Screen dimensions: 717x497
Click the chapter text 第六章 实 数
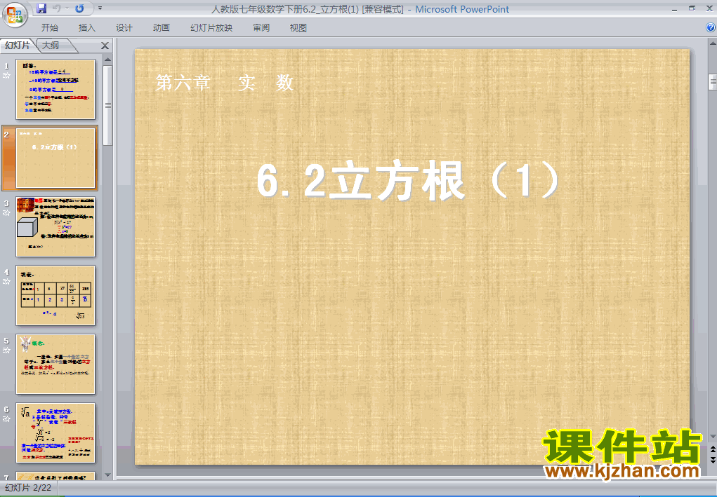pos(224,83)
